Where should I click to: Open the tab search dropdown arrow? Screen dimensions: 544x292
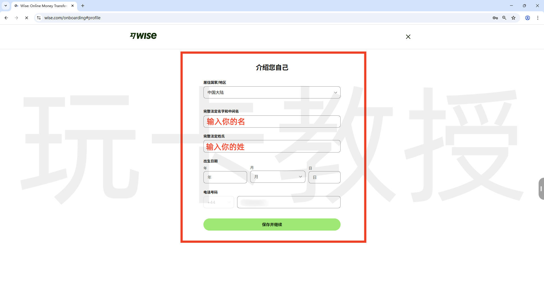[6, 6]
